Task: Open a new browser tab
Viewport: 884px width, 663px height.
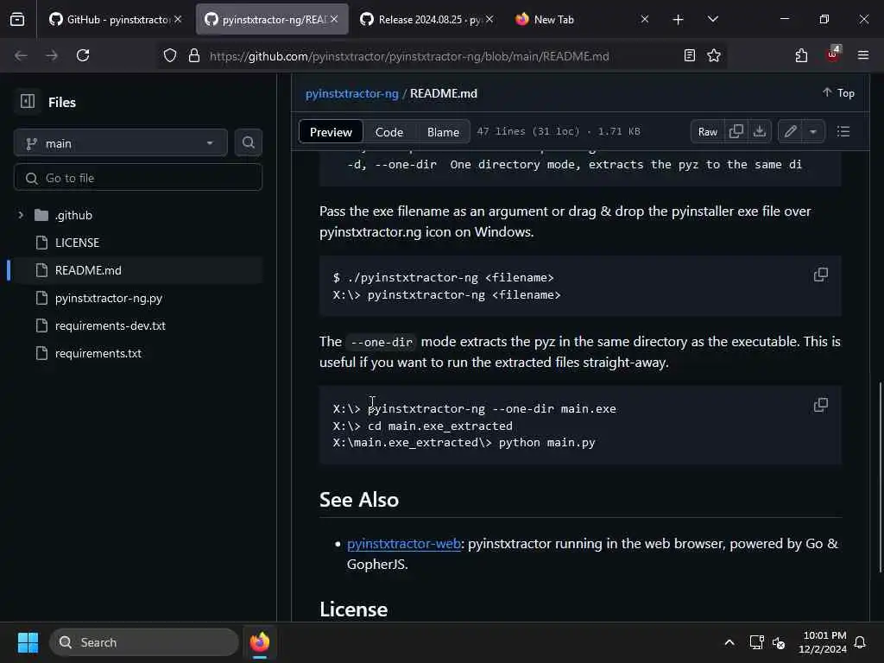Action: point(678,20)
